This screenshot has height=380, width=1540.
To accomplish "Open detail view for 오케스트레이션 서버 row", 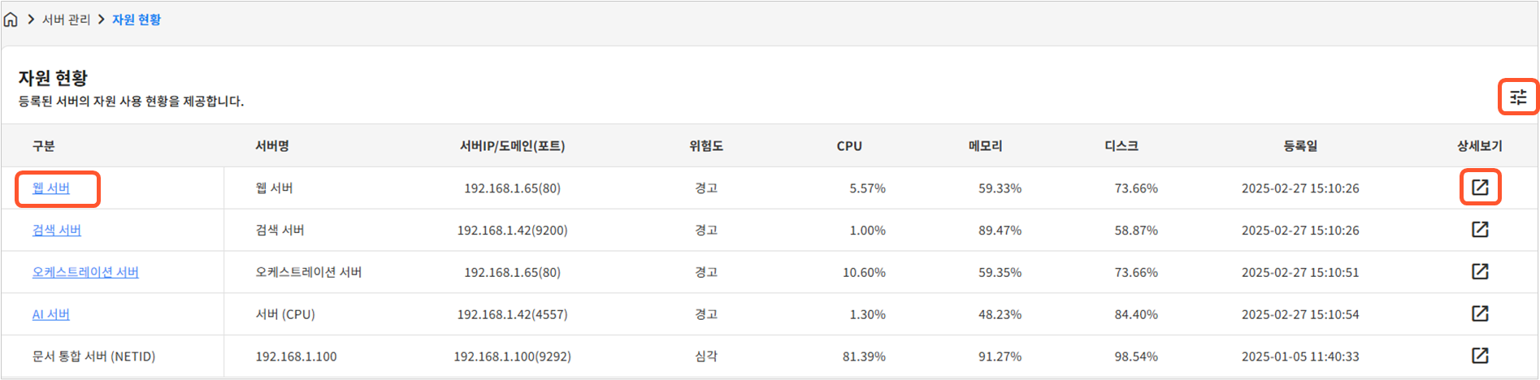I will pos(1480,272).
